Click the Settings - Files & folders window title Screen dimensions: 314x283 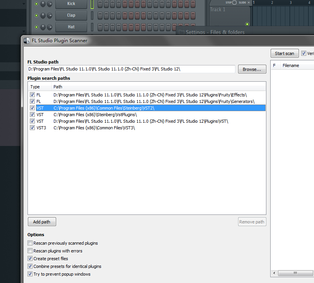point(215,32)
